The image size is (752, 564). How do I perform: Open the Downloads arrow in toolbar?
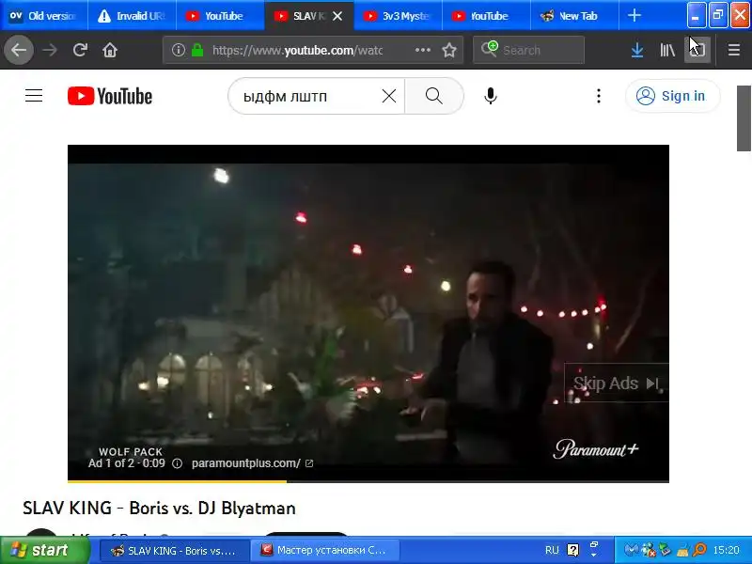click(637, 50)
